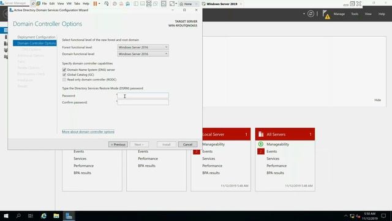
Task: Toggle Domain Name System (DNS) server checkbox
Action: 64,69
